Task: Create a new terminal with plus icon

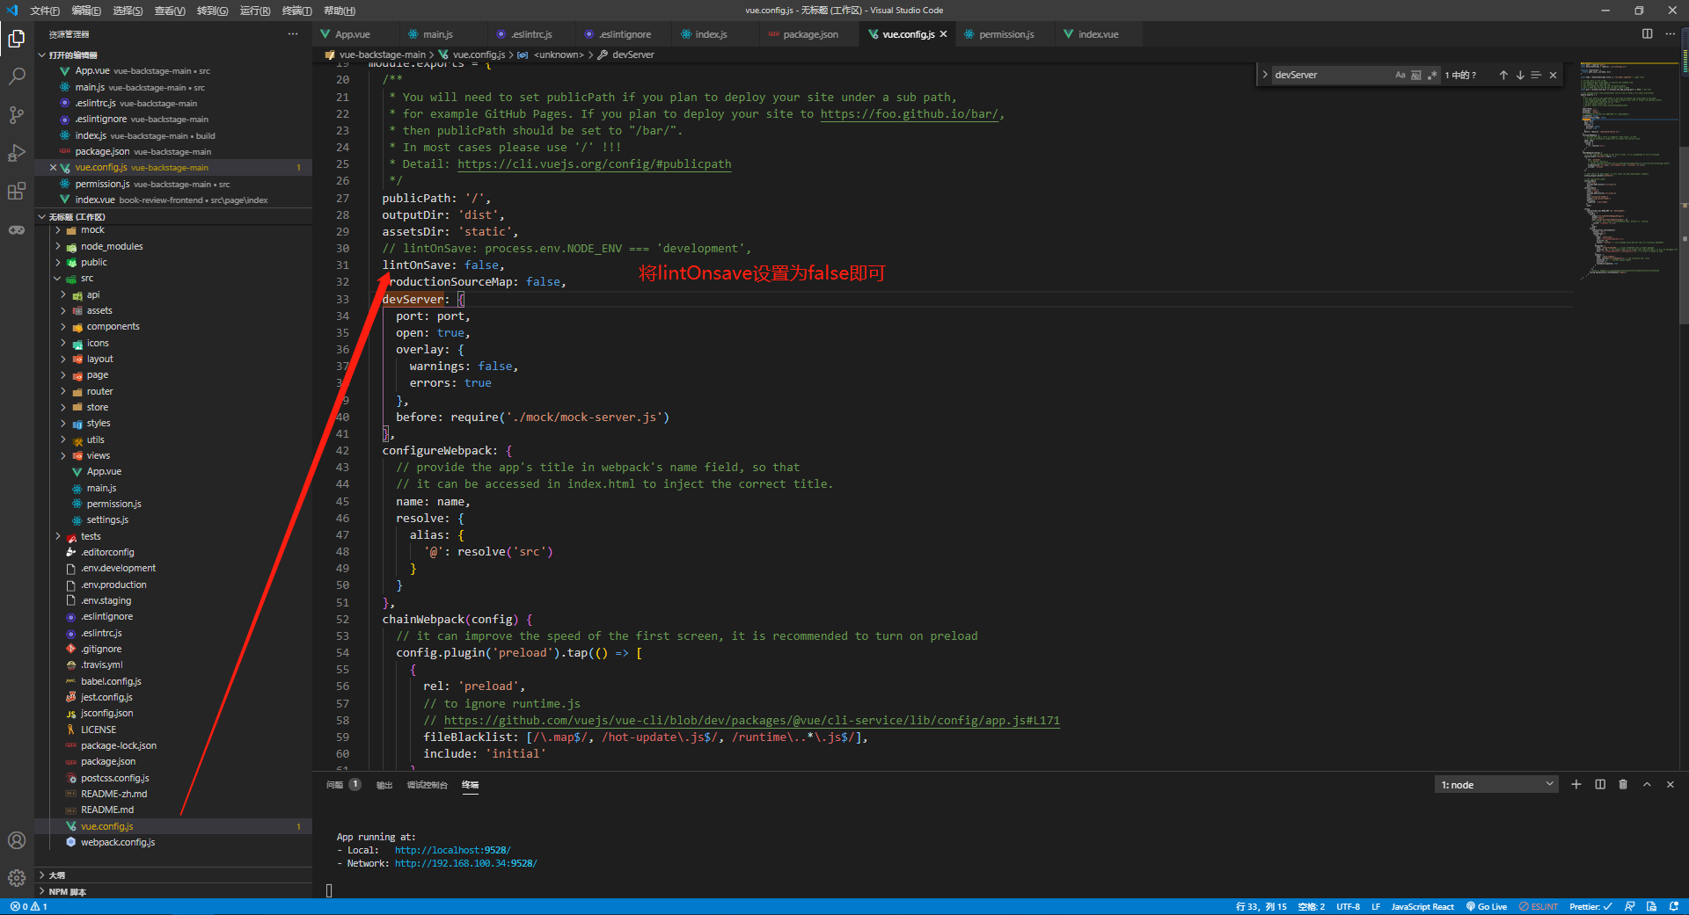Action: (1576, 784)
